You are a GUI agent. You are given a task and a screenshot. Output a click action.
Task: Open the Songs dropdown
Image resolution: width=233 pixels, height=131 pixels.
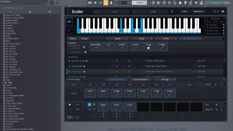142,39
